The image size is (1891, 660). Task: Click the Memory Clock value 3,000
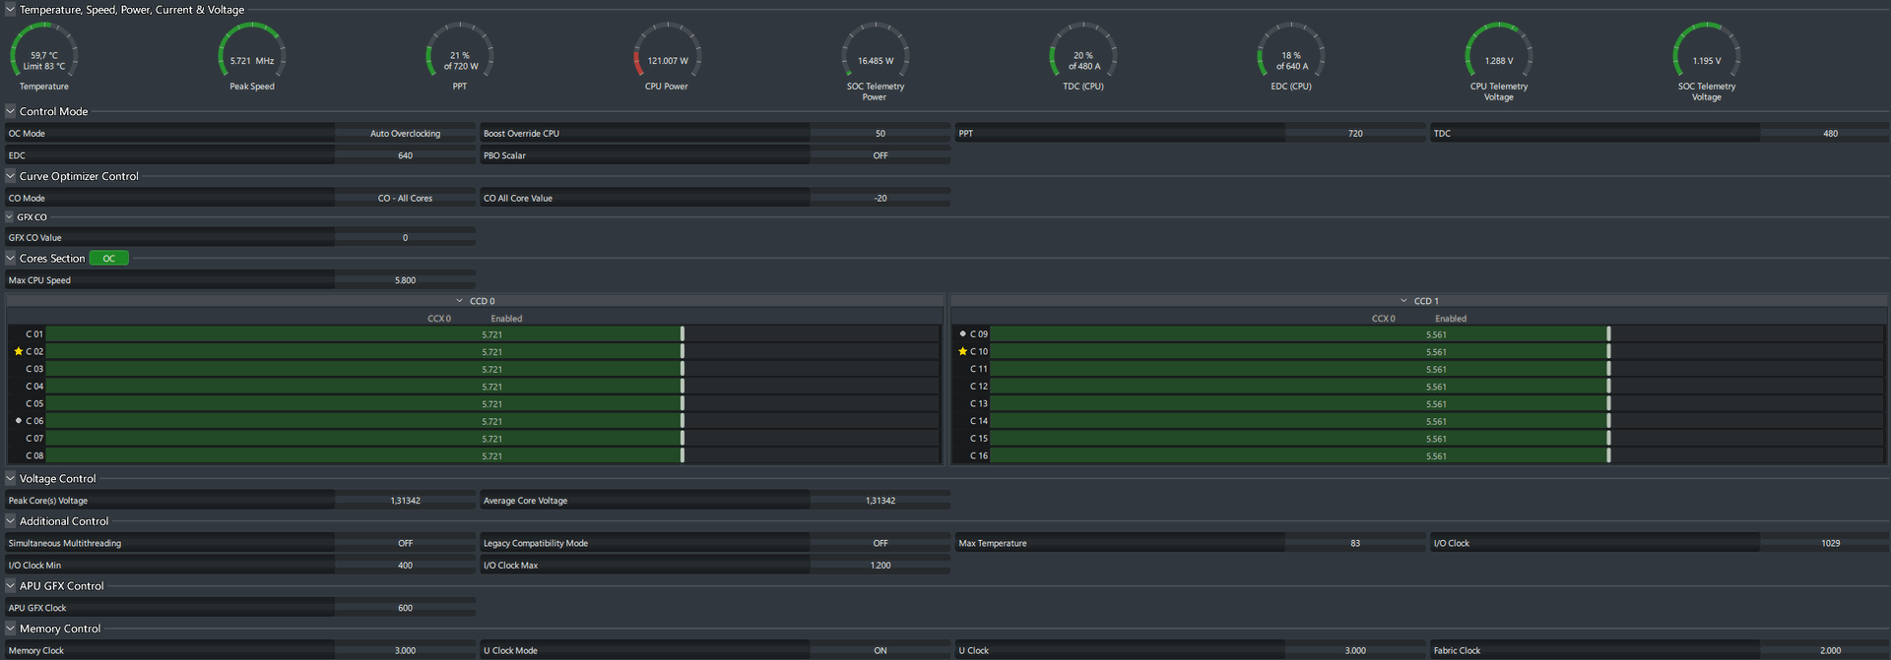tap(405, 651)
